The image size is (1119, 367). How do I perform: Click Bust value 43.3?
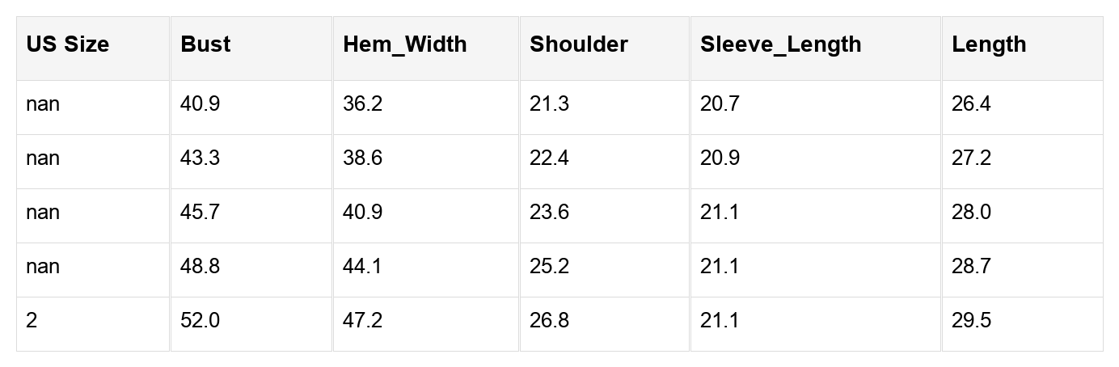pos(200,158)
